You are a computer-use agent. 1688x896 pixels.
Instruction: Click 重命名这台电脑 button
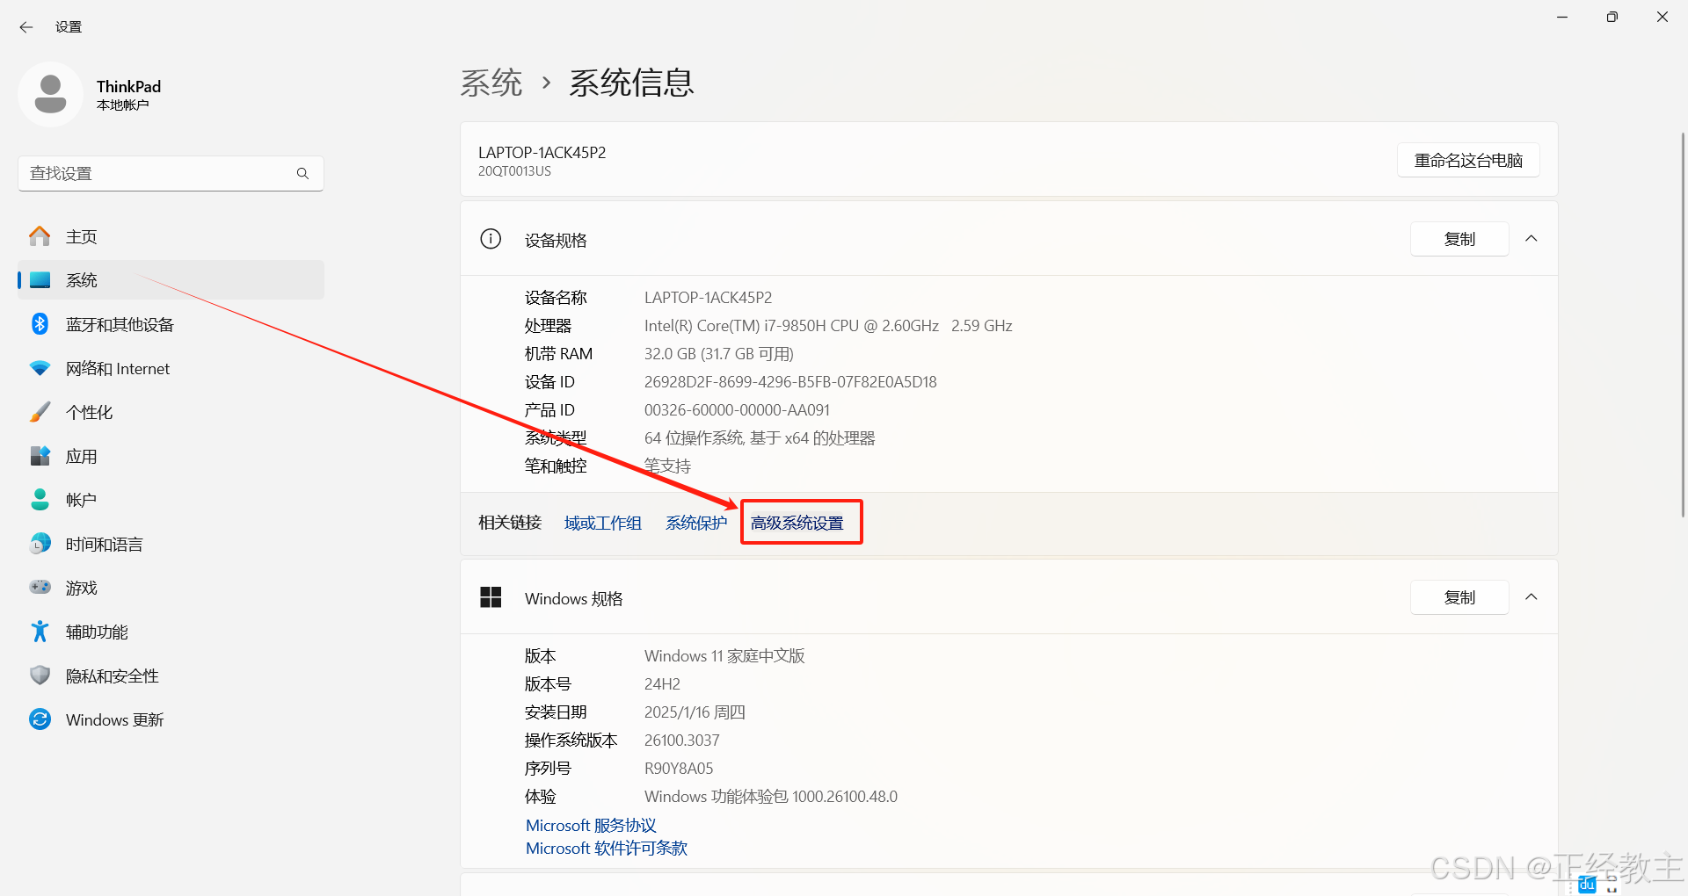click(x=1468, y=160)
